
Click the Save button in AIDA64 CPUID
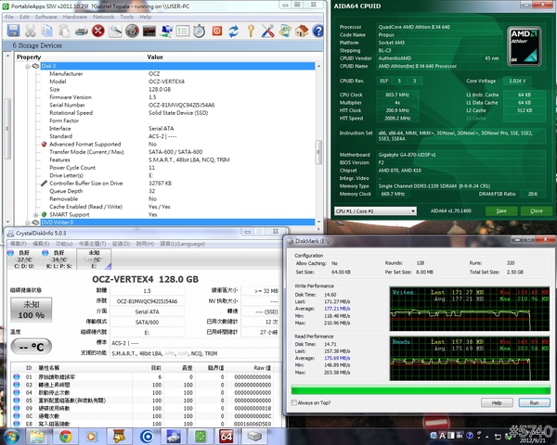pos(501,210)
